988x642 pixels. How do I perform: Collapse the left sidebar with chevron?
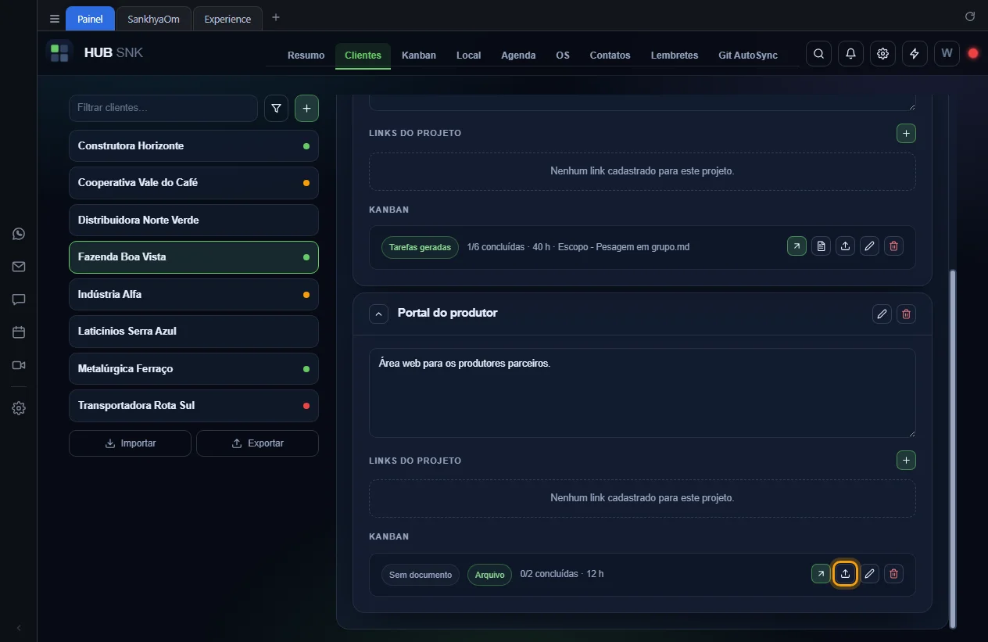[19, 628]
